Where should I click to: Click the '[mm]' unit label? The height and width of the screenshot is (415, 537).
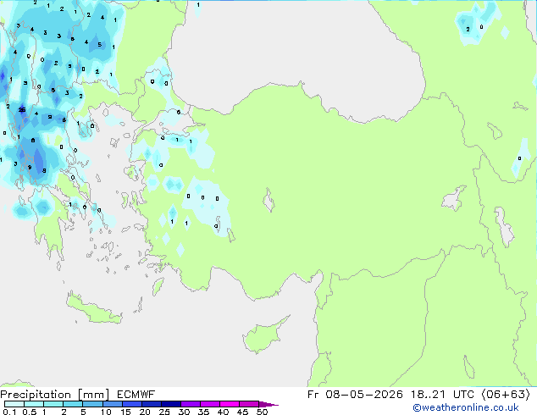[93, 395]
